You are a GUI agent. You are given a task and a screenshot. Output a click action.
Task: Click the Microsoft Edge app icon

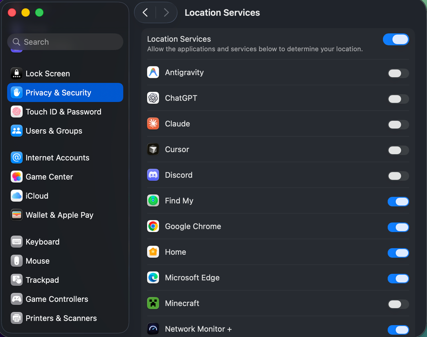[x=153, y=278]
